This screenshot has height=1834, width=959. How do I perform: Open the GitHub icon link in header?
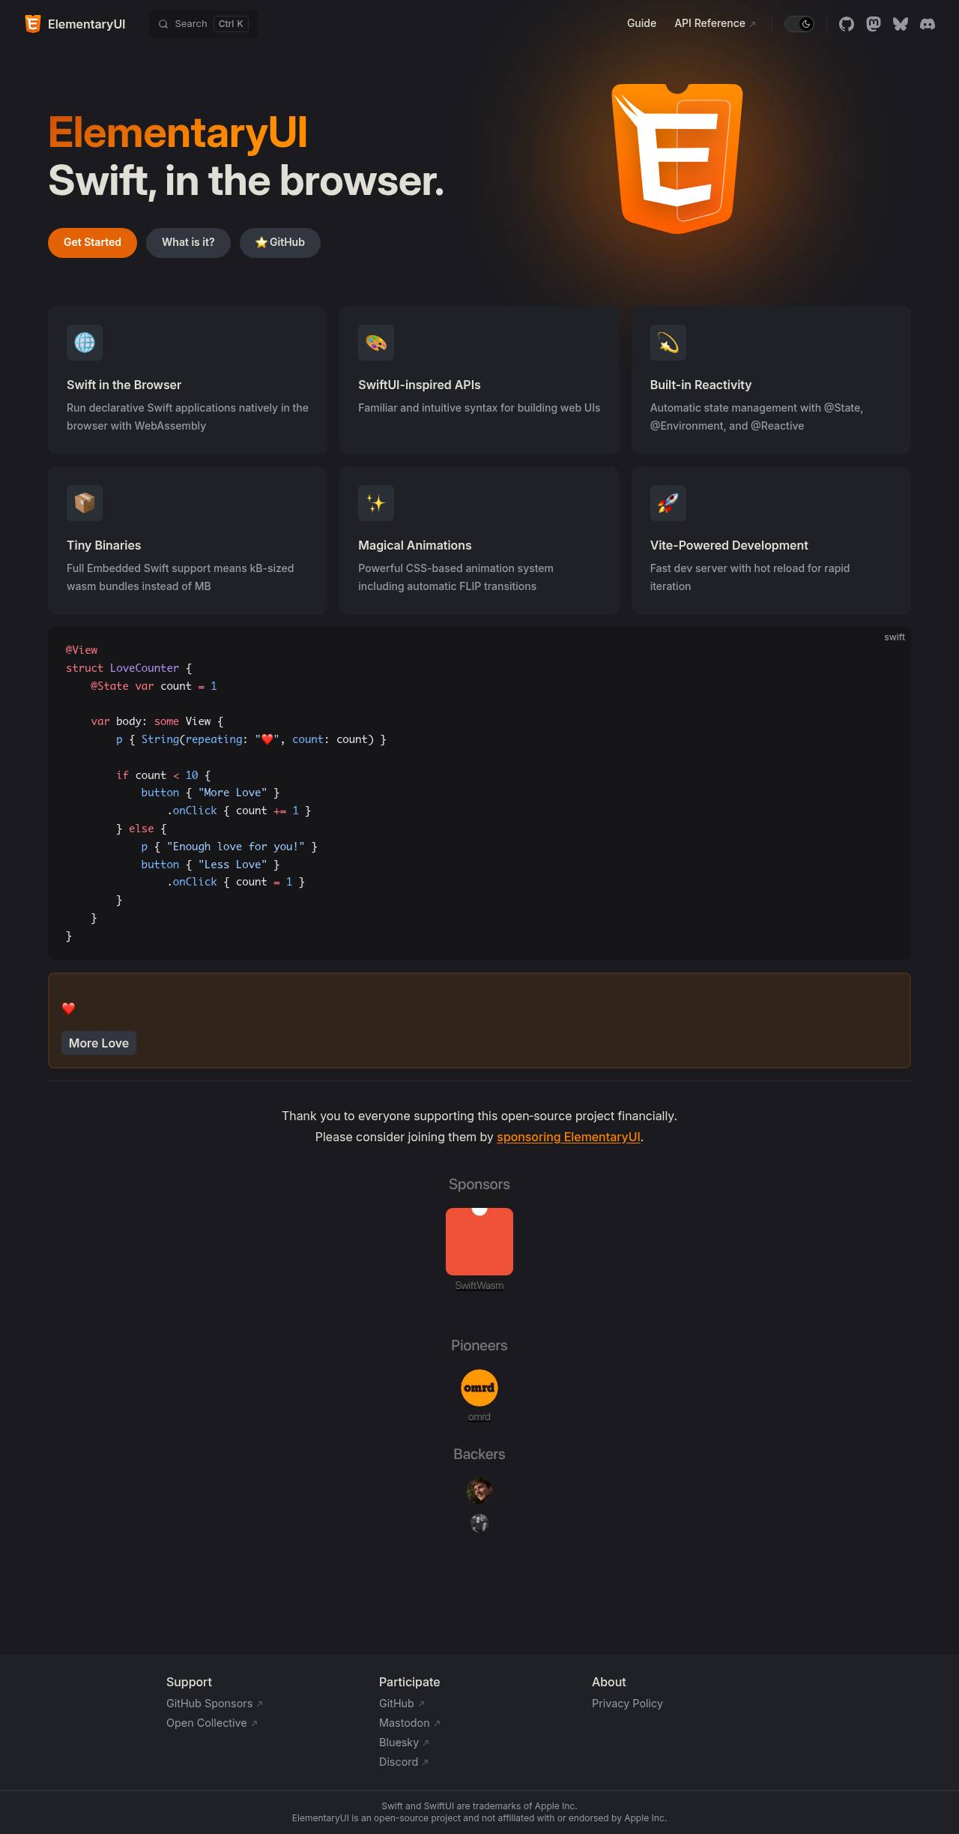[x=847, y=24]
